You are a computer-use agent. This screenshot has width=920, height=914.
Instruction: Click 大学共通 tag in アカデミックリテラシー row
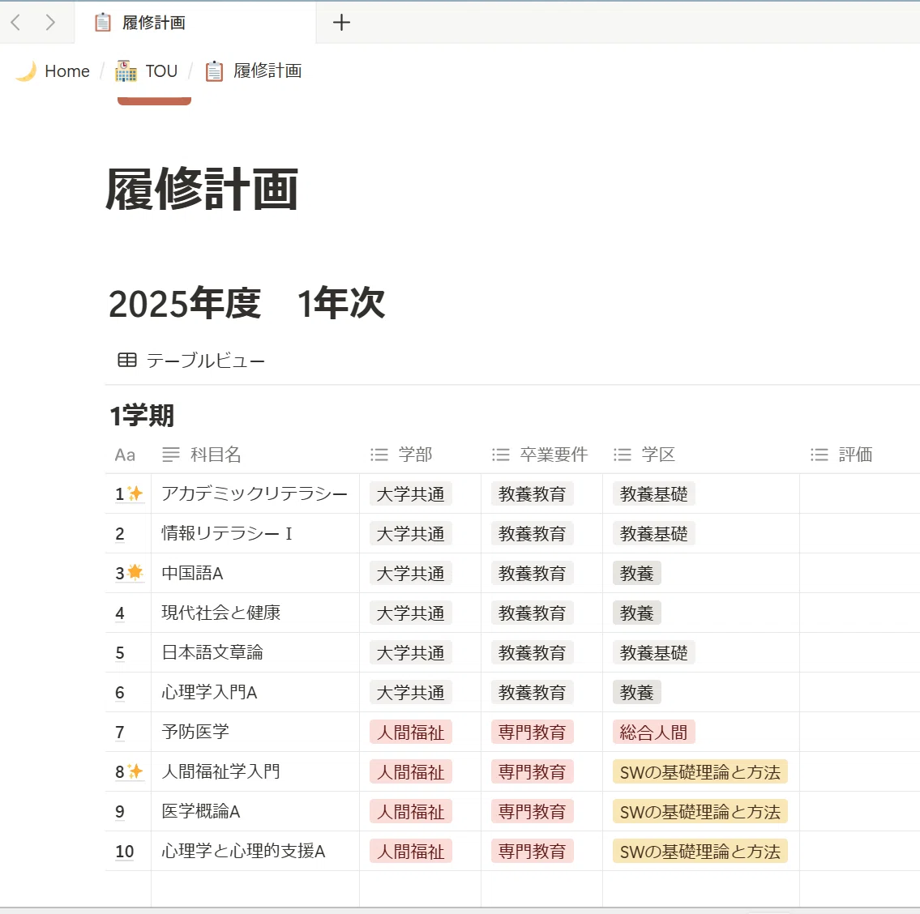point(411,494)
